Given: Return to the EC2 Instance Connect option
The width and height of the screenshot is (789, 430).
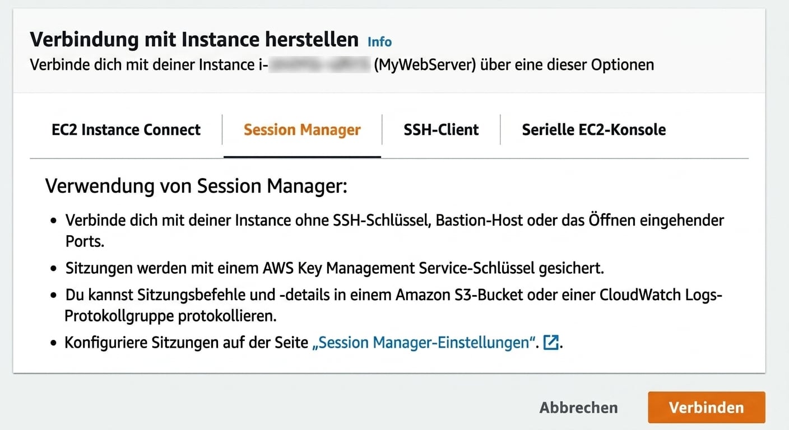Looking at the screenshot, I should pyautogui.click(x=126, y=129).
